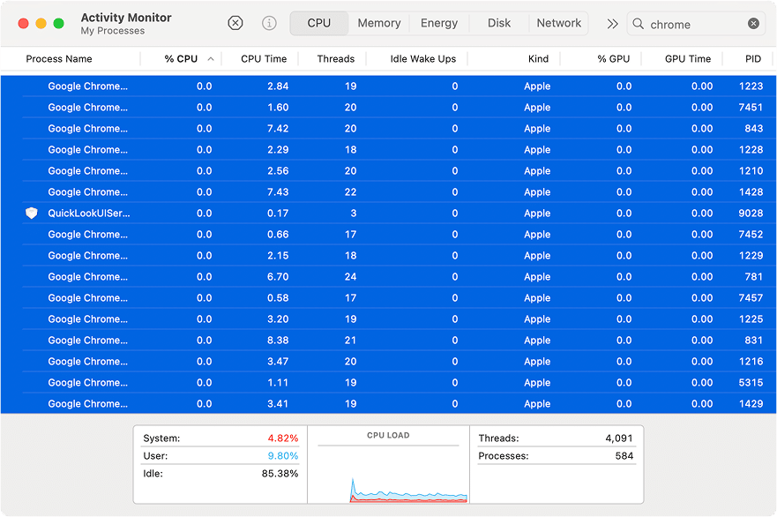The image size is (777, 517).
Task: Click the search field containing chrome
Action: click(x=696, y=24)
